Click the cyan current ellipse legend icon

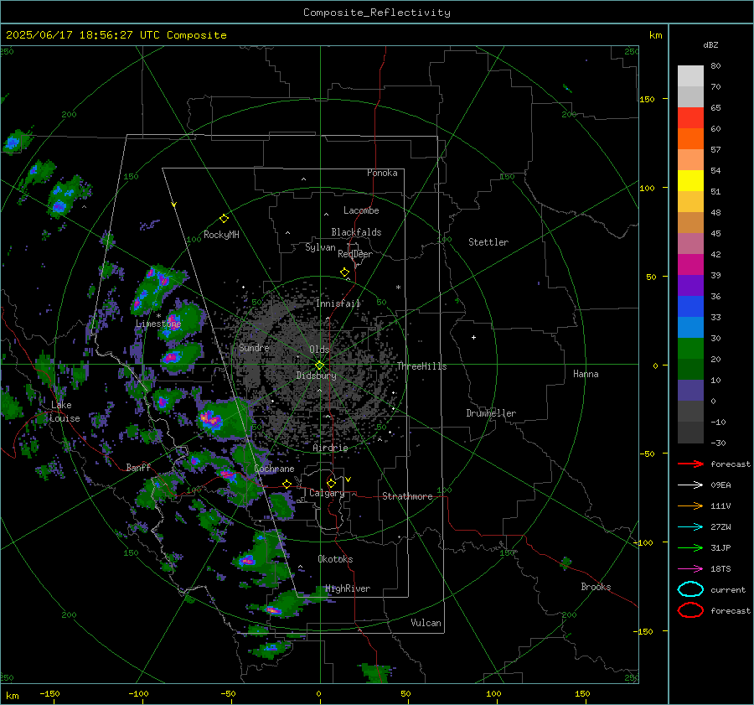(x=690, y=589)
